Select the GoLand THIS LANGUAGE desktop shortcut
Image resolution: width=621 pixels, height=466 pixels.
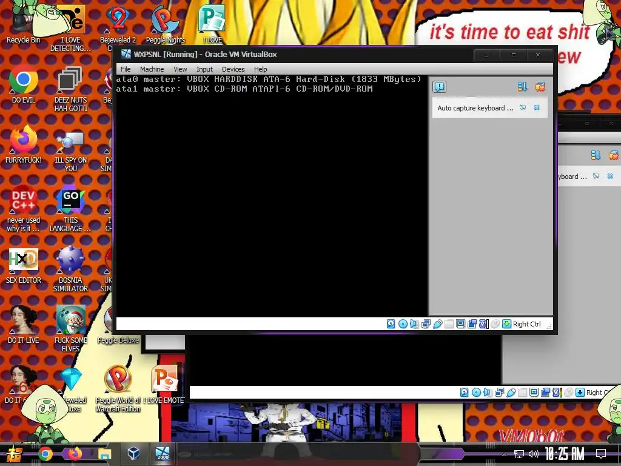coord(70,209)
